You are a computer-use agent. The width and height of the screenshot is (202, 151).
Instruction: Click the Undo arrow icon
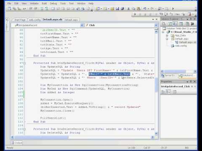tap(145, 9)
